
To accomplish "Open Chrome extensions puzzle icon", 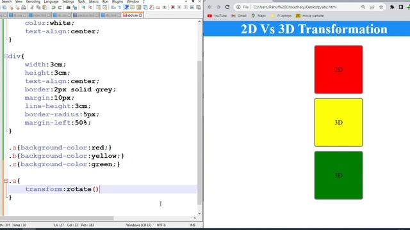I will [392, 7].
